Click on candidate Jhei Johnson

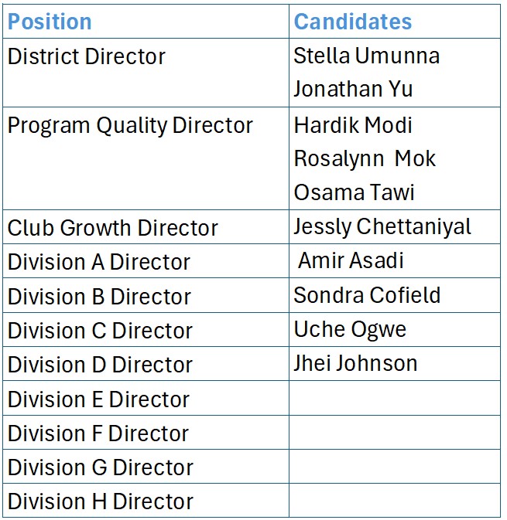pos(355,363)
